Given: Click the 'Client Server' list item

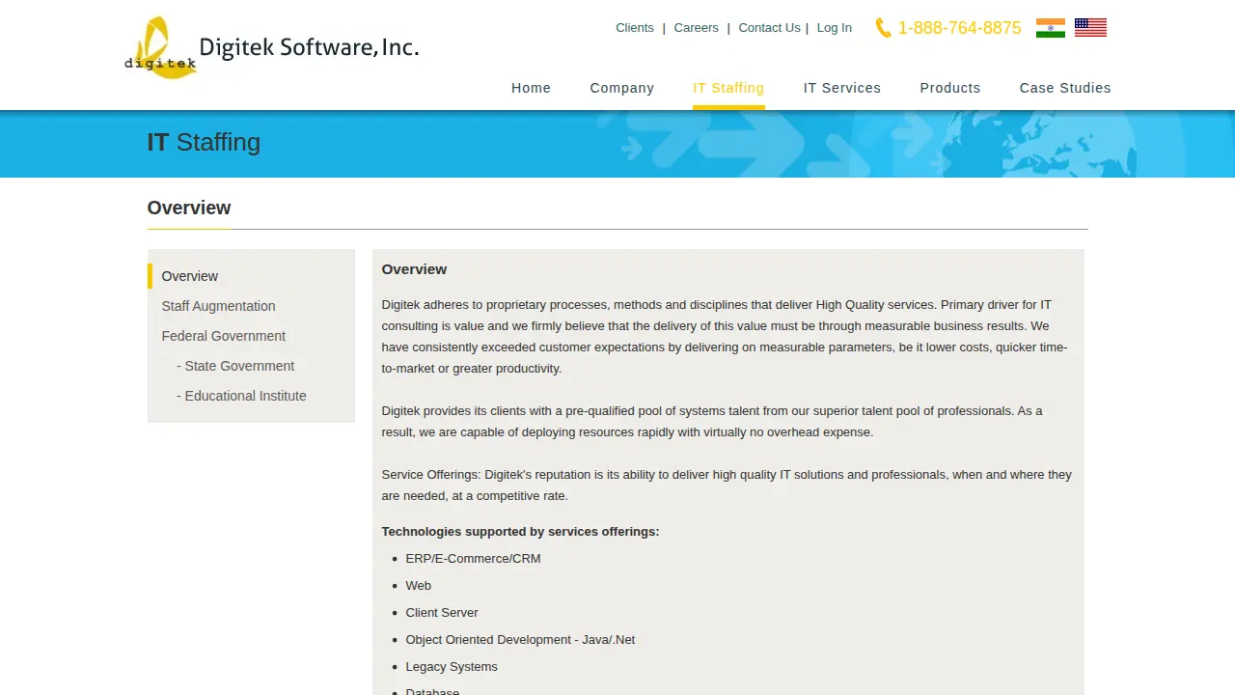Looking at the screenshot, I should click(442, 613).
